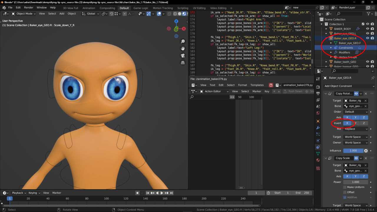Toggle Invert X axis button
This screenshot has width=377, height=212.
point(347,123)
